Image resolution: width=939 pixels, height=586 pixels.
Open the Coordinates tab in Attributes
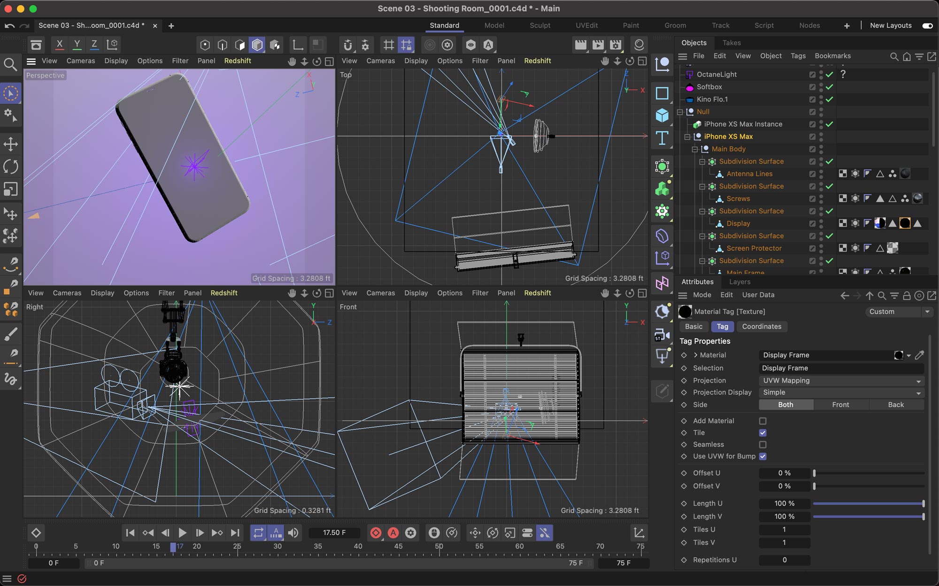coord(762,327)
